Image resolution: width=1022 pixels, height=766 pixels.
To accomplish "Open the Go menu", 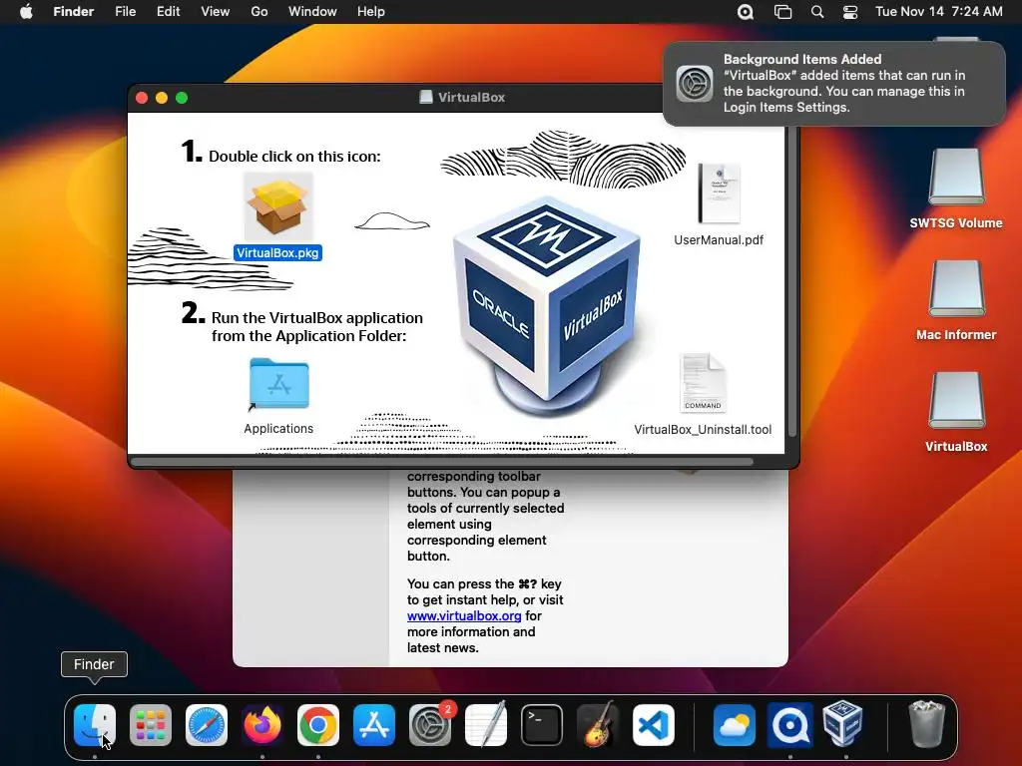I will pyautogui.click(x=259, y=12).
